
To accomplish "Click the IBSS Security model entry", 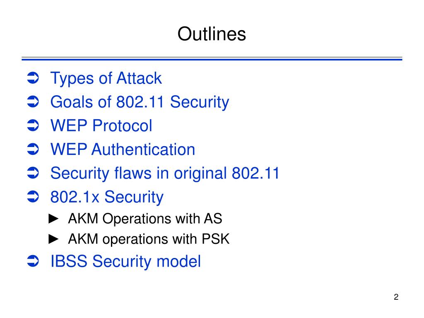I will point(126,262).
